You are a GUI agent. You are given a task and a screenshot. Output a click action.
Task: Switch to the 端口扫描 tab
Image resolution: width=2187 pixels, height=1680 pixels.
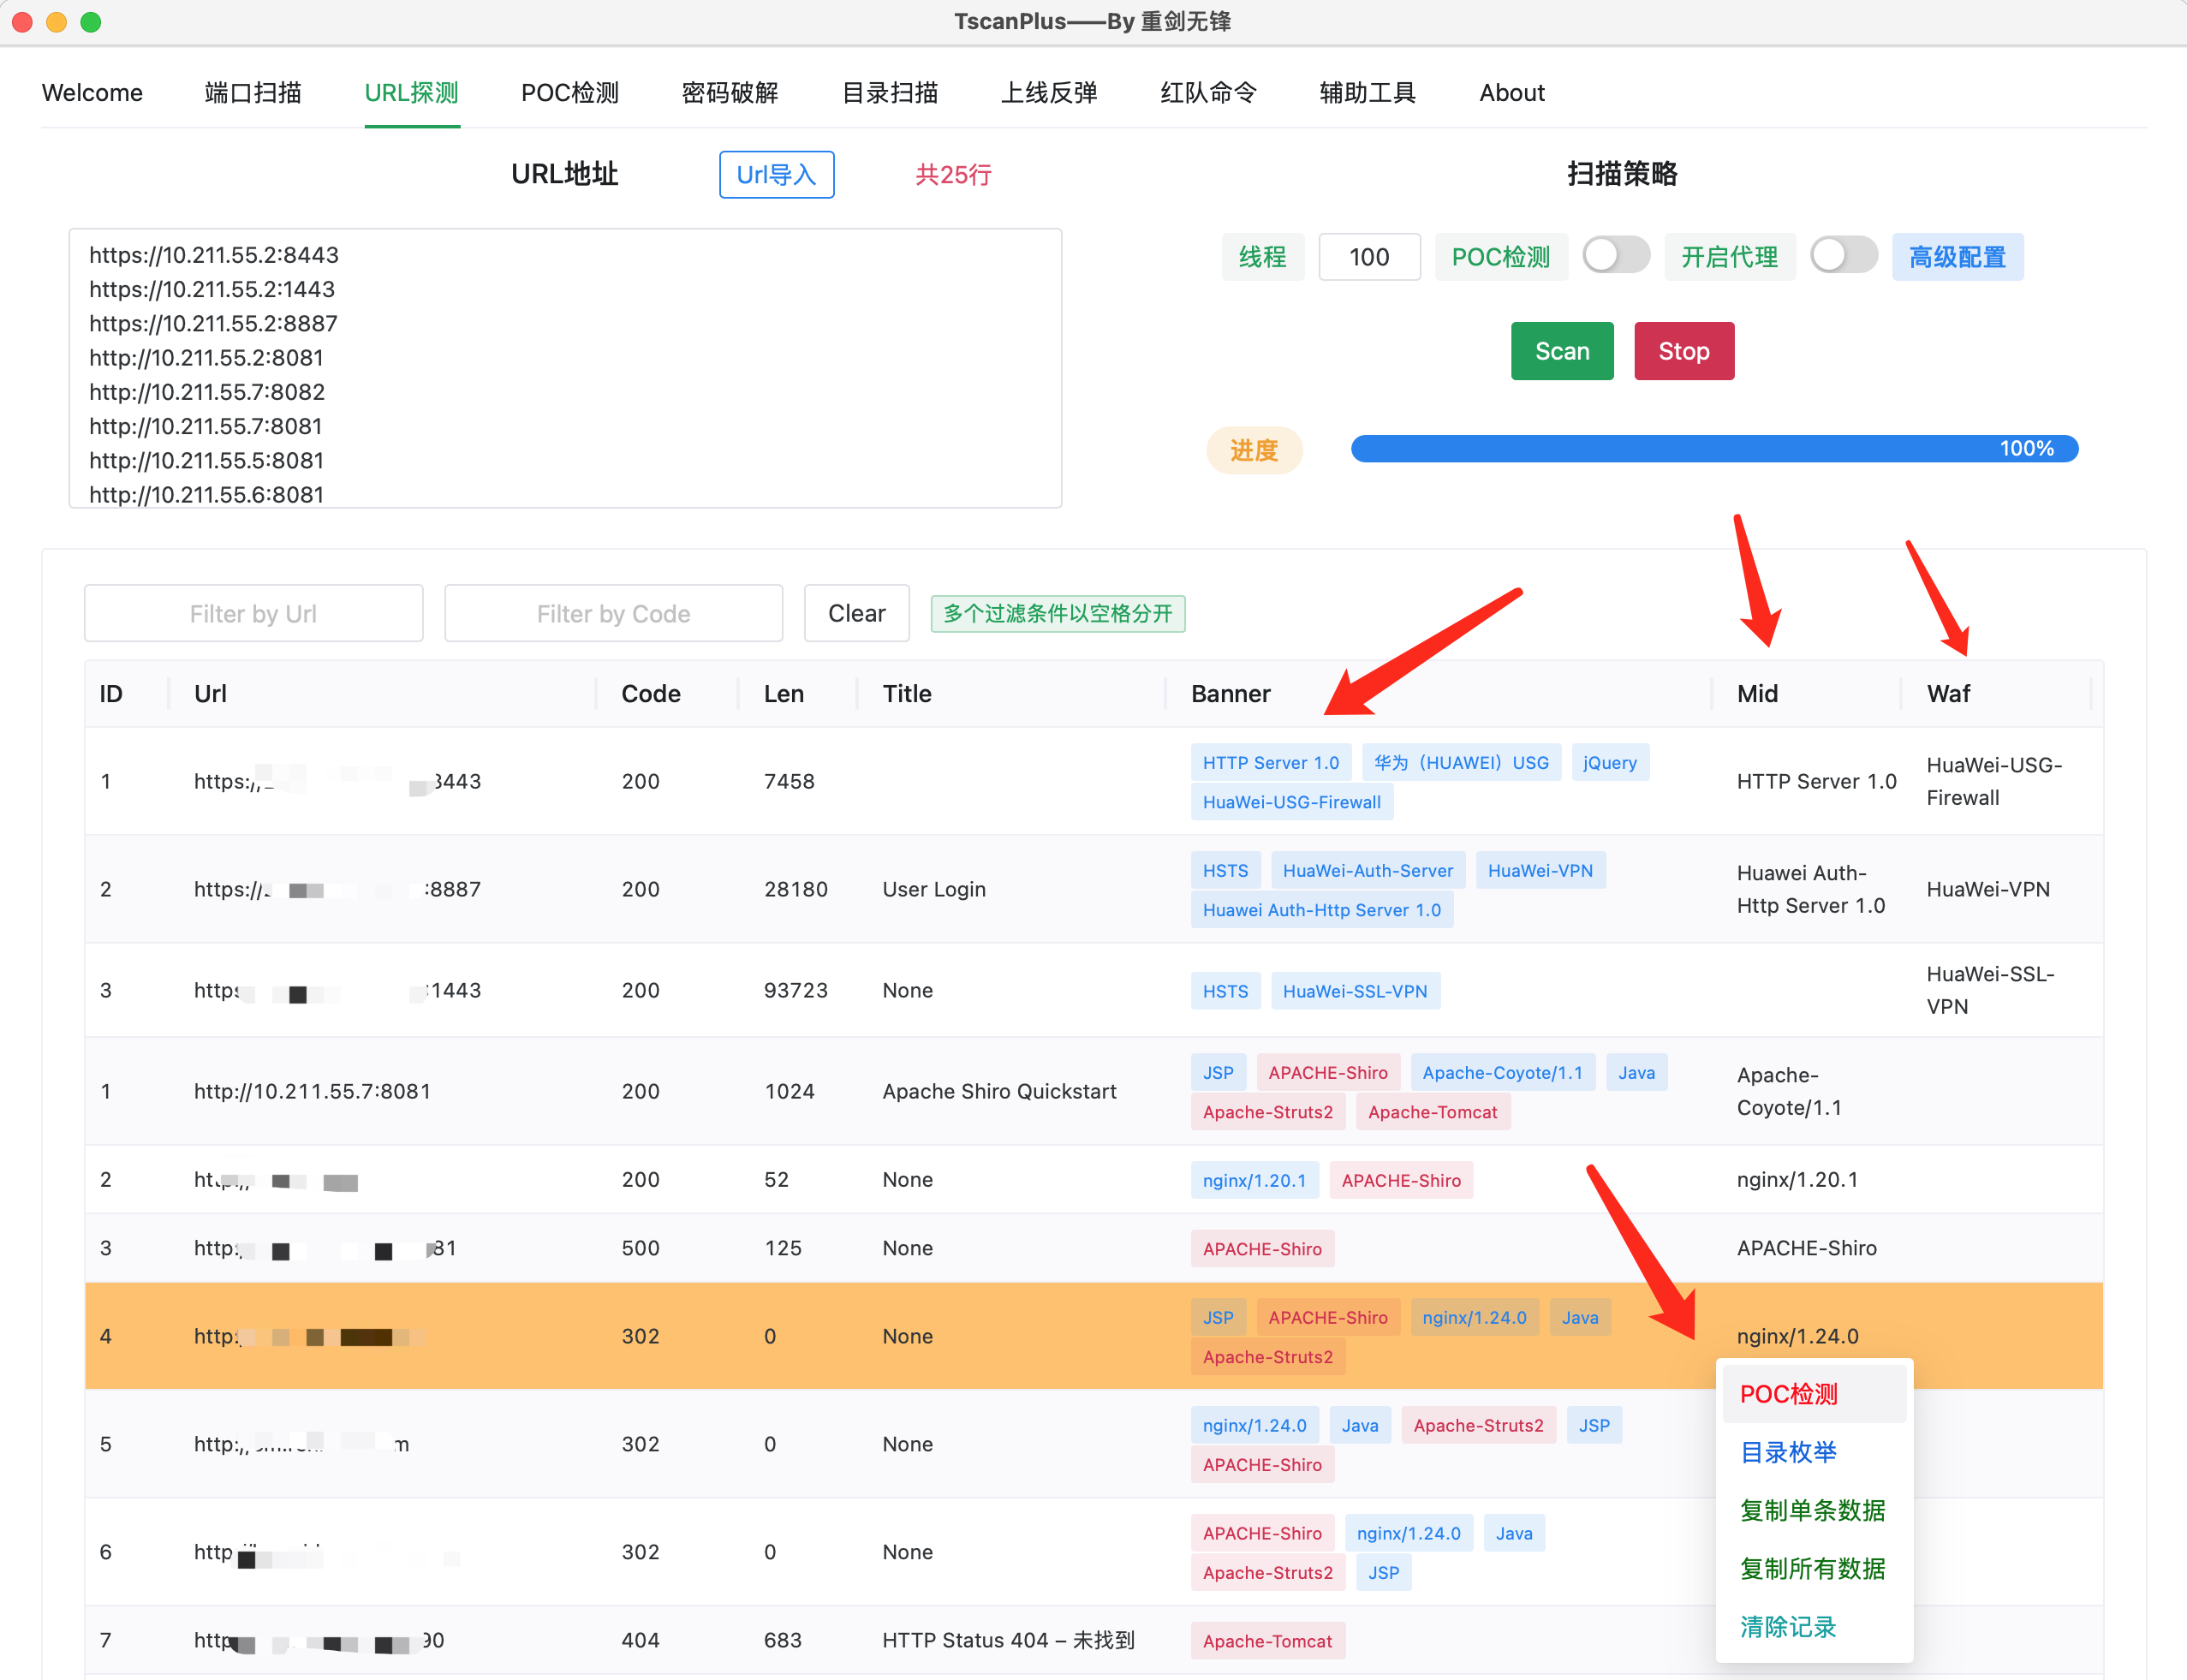click(x=253, y=93)
